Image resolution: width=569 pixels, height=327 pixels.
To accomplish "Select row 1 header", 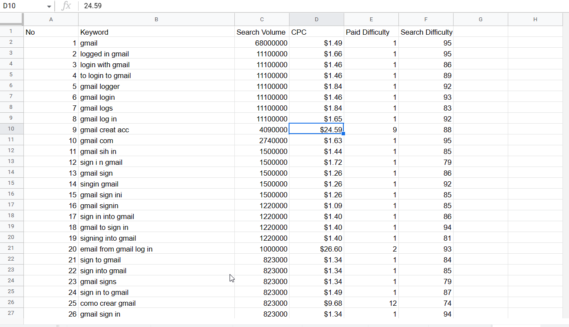I will (x=12, y=31).
